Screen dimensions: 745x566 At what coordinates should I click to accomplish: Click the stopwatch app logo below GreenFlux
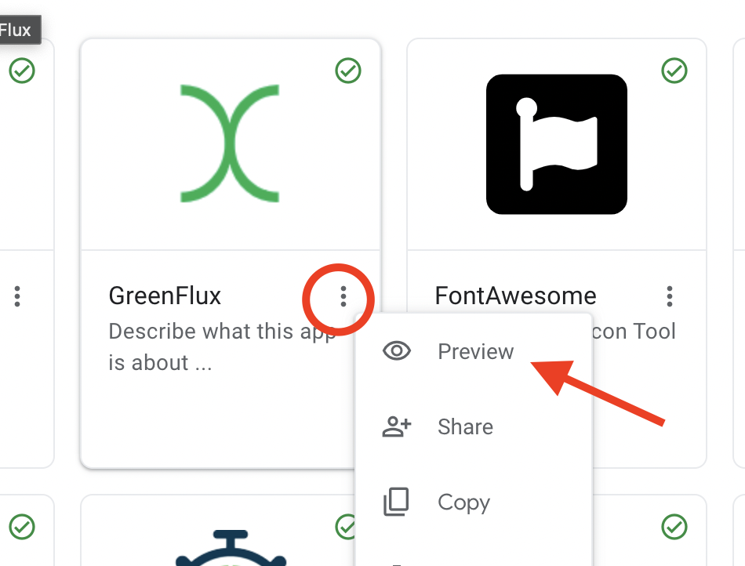[231, 548]
